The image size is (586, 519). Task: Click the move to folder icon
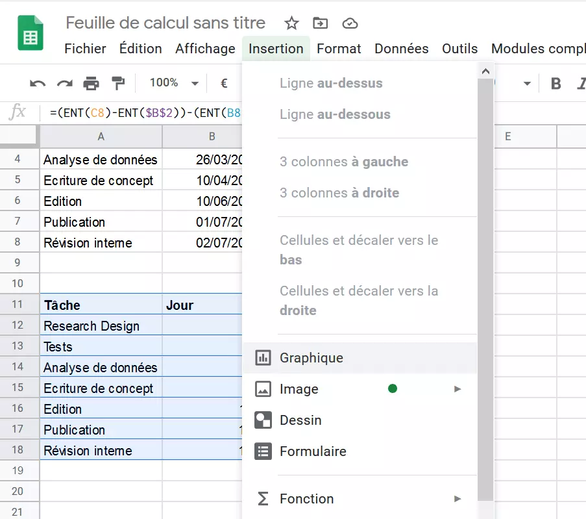321,23
